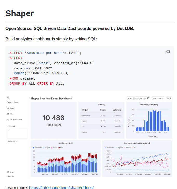The height and width of the screenshot is (189, 177).
Task: Click the Admin user icon
Action: coord(8,176)
